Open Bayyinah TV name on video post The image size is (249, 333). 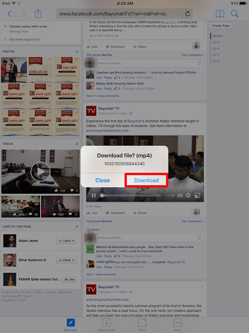tap(109, 109)
